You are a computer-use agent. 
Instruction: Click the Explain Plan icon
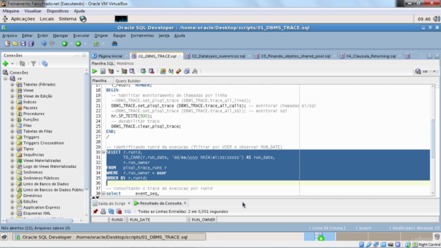pos(111,72)
